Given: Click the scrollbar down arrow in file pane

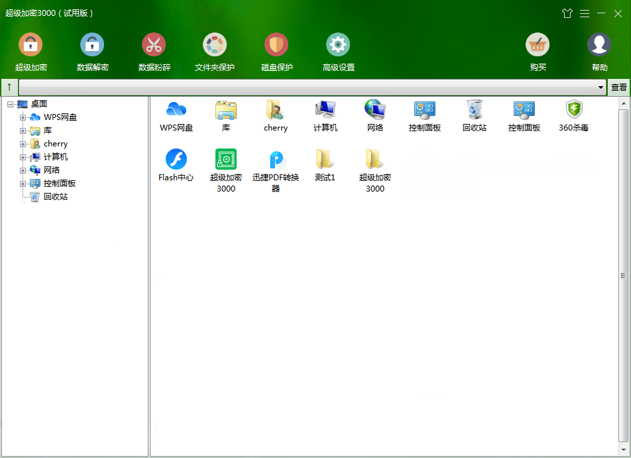Looking at the screenshot, I should [623, 450].
